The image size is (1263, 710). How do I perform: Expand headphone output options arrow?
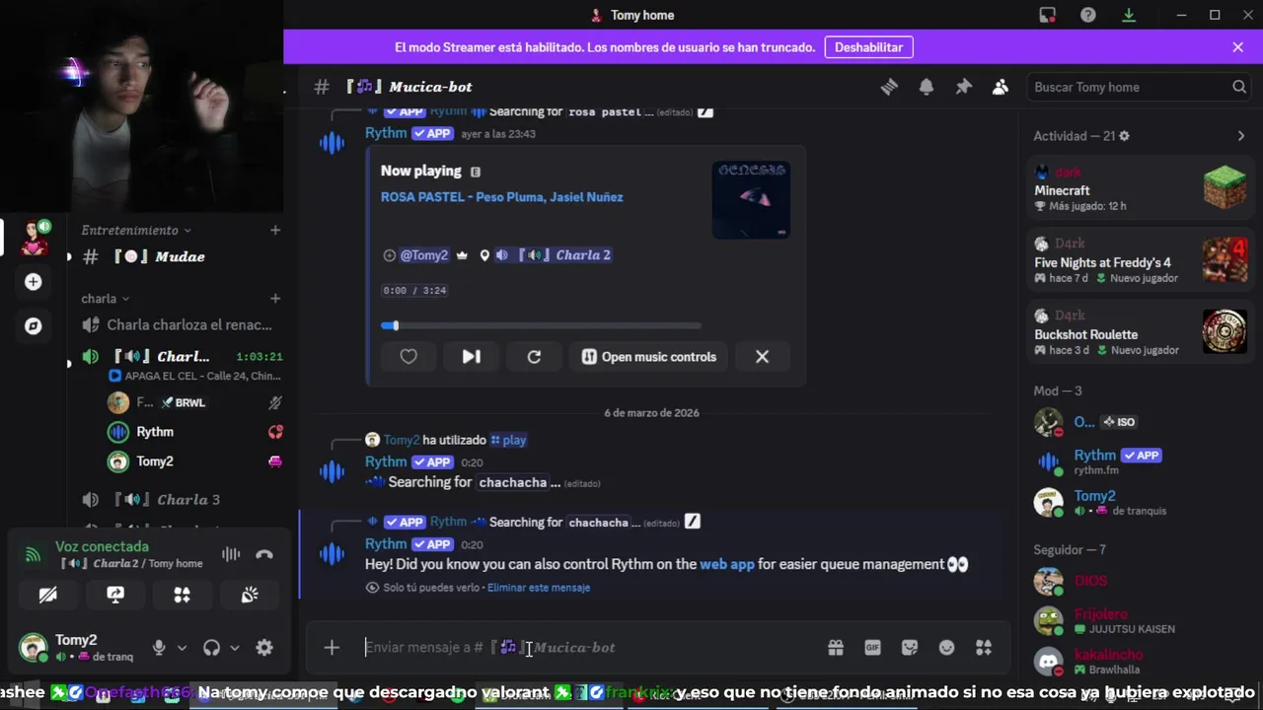coord(234,648)
